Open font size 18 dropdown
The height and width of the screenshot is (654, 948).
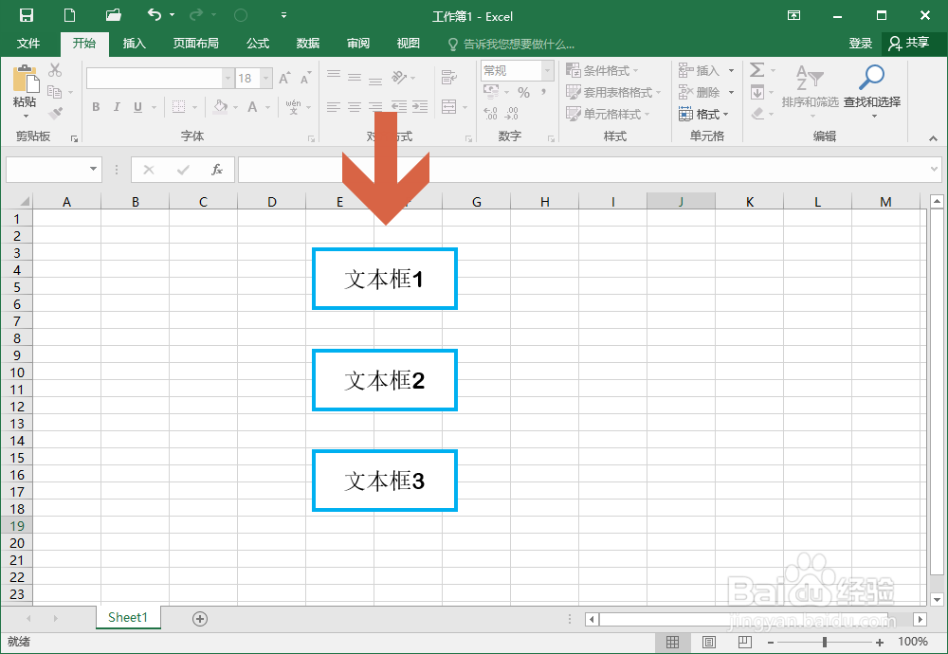click(265, 79)
